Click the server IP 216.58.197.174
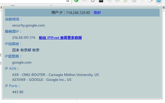This screenshot has width=165, height=103. click(23, 38)
